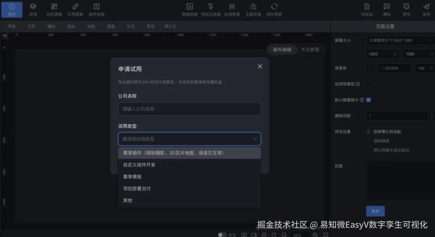Increase 栅格间距 with the up stepper

pyautogui.click(x=431, y=113)
